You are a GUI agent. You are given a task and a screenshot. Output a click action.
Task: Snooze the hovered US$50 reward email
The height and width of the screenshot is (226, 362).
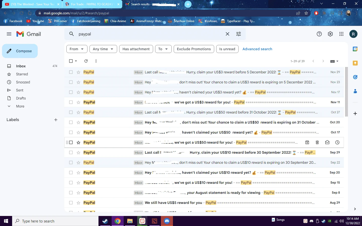tap(337, 142)
